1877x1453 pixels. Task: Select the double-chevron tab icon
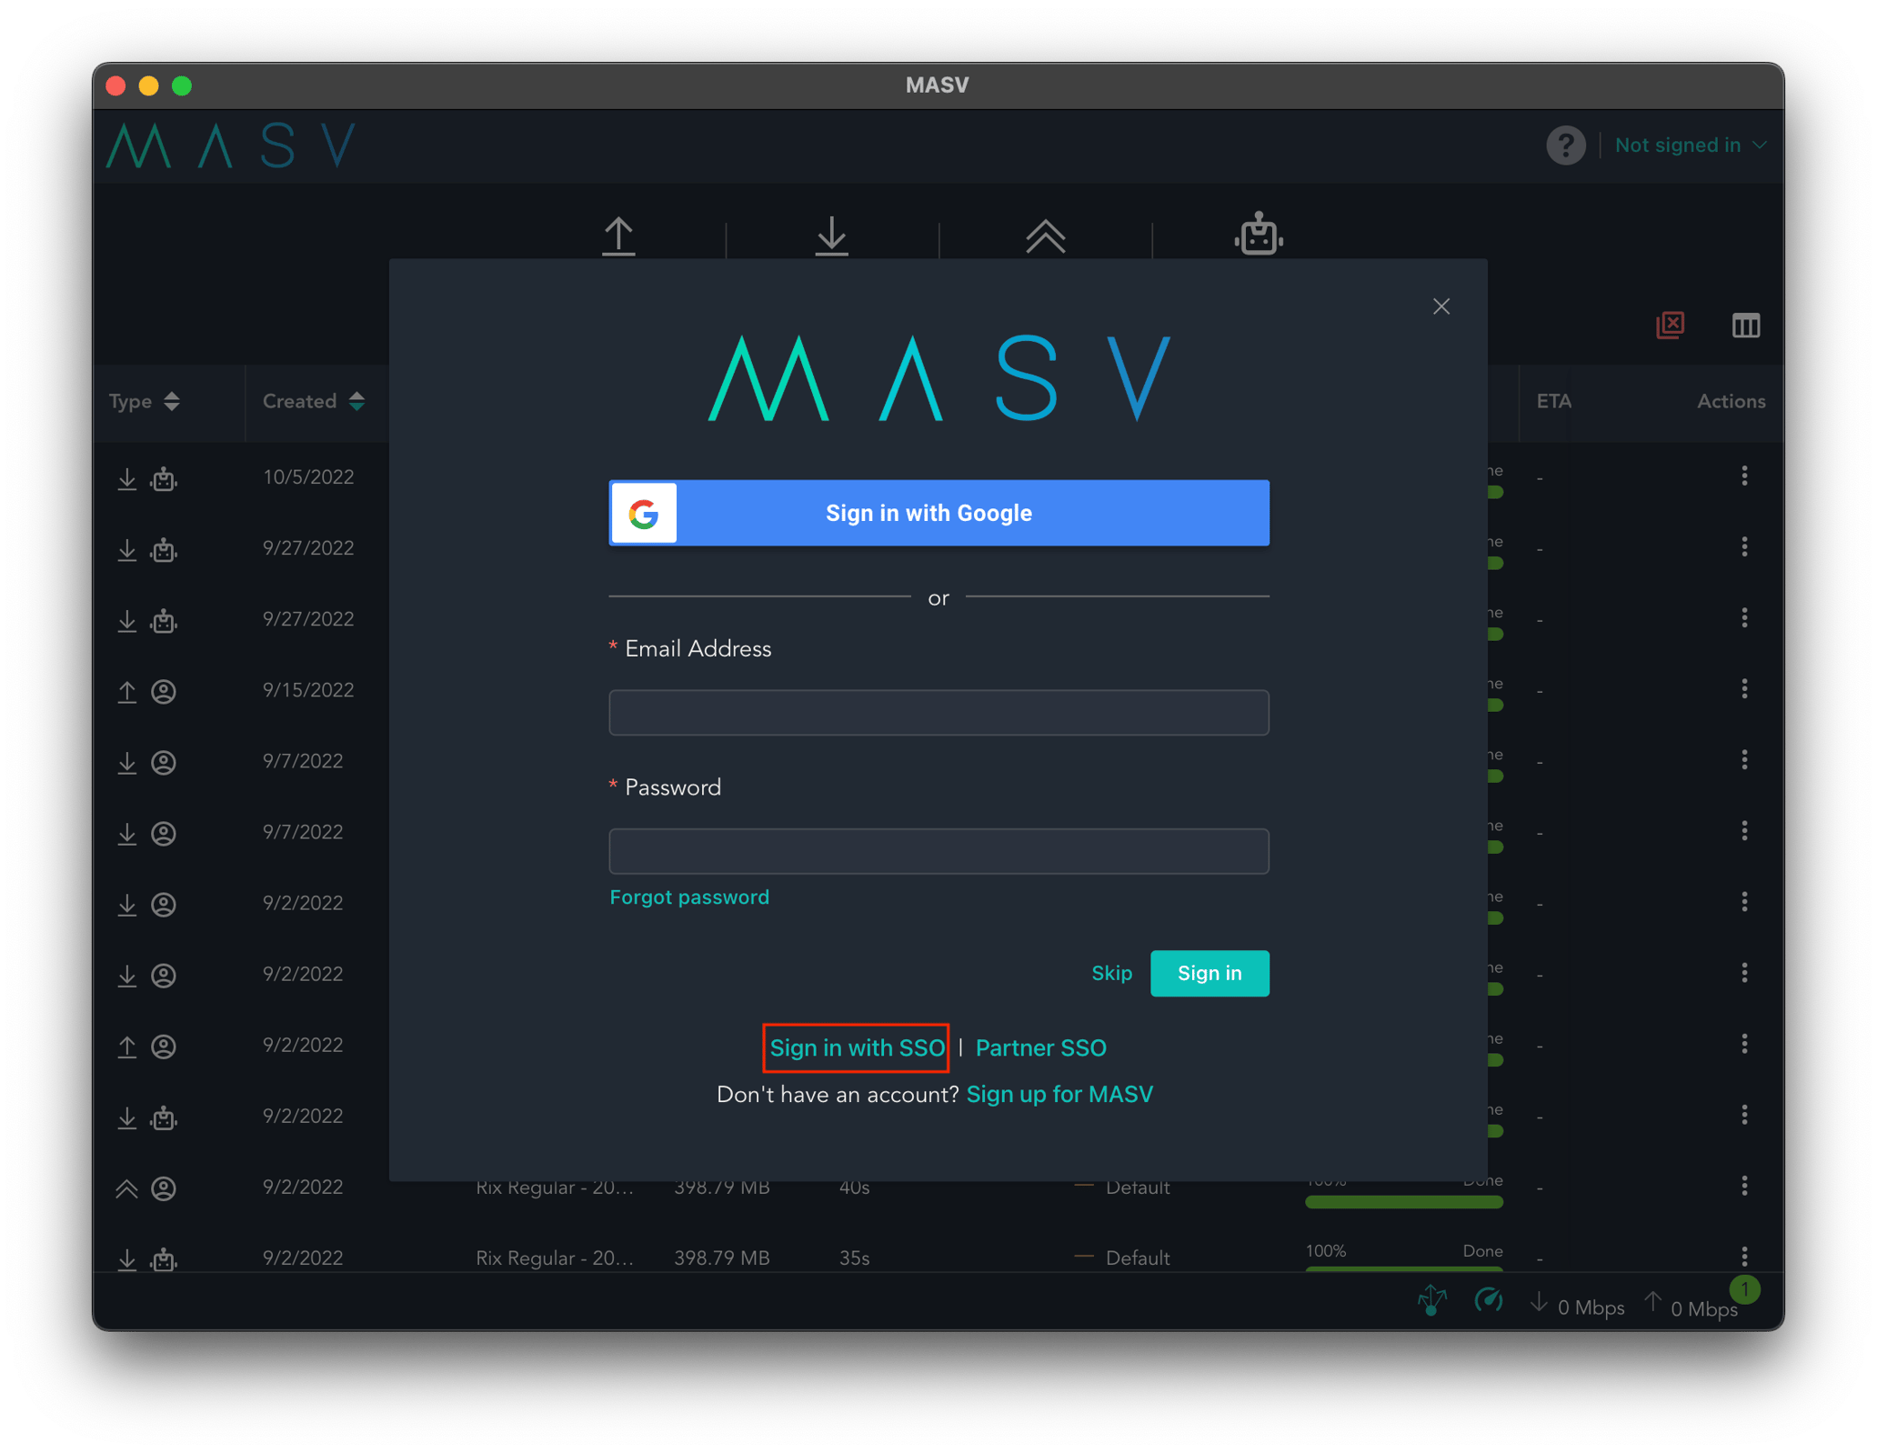1045,235
